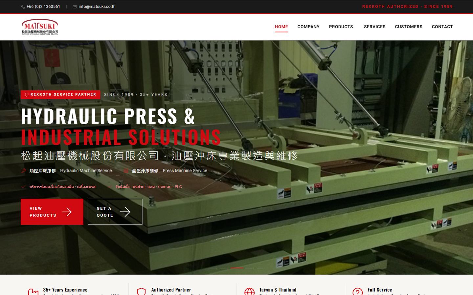Viewport: 473px width, 295px height.
Task: Go to the Products navigation item
Action: pyautogui.click(x=341, y=27)
